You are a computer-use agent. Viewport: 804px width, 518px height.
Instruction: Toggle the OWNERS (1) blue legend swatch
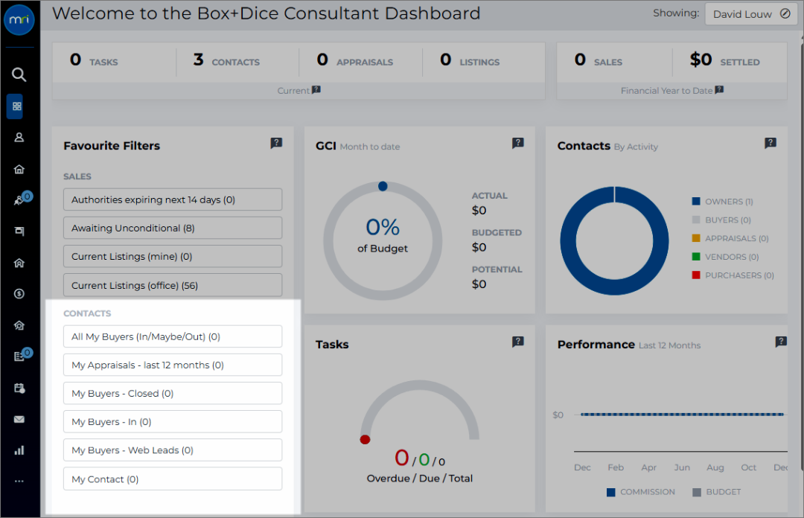click(x=696, y=202)
